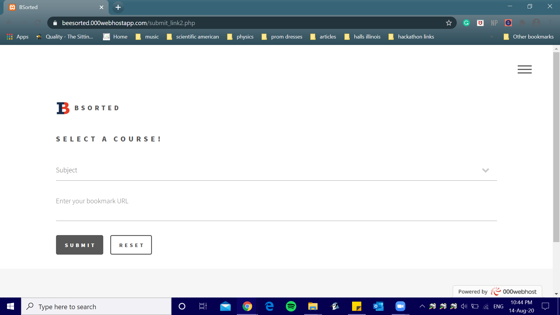Open the physics bookmarks folder
560x315 pixels.
(x=241, y=37)
